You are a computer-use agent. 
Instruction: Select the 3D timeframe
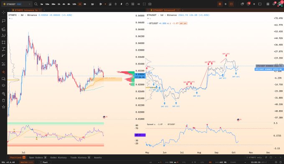point(85,4)
